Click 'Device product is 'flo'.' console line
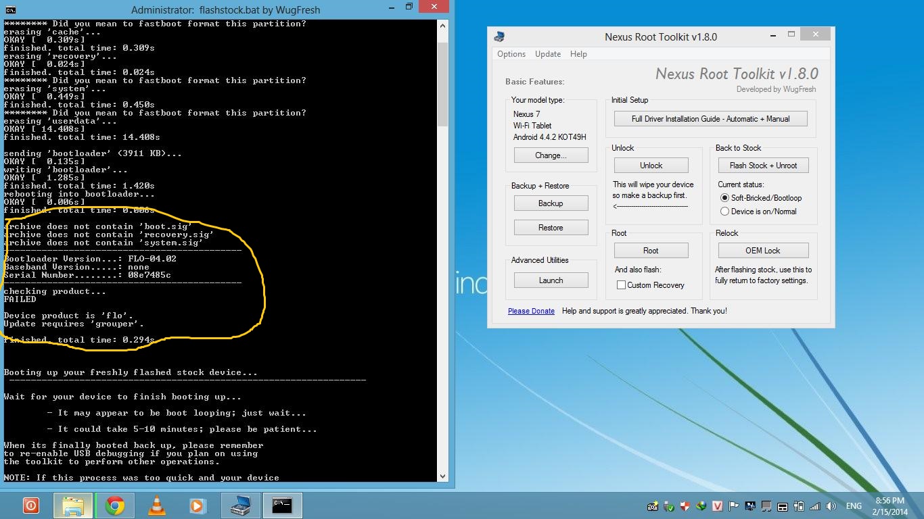Screen dimensions: 924x519 [x=69, y=316]
